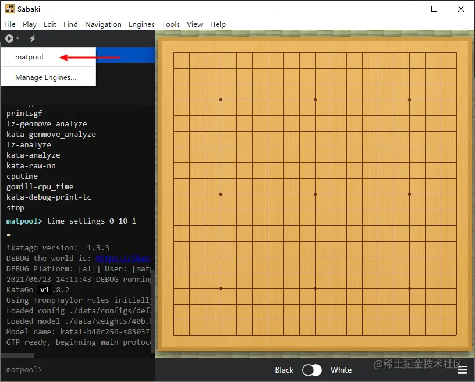475x382 pixels.
Task: Expand the engine dropdown arrow beside play icon
Action: tap(17, 38)
